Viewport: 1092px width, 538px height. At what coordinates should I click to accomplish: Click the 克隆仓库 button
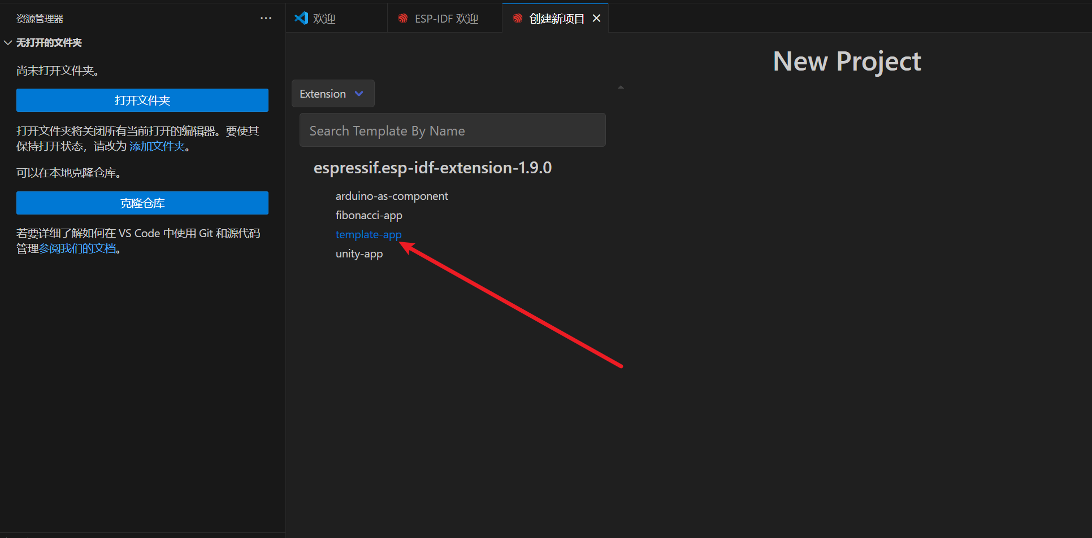point(142,203)
